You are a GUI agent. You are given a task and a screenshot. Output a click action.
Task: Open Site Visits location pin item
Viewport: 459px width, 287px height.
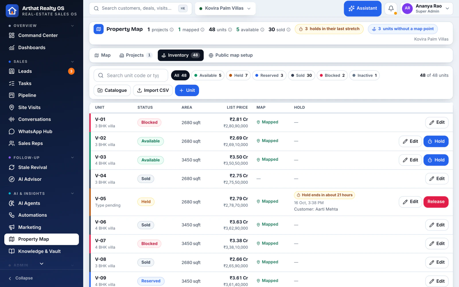pos(42,107)
